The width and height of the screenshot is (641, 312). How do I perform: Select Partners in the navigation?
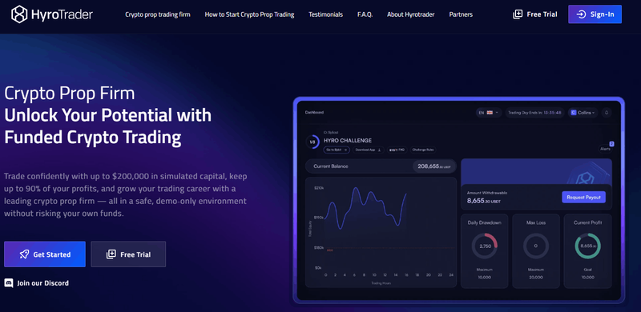coord(461,14)
